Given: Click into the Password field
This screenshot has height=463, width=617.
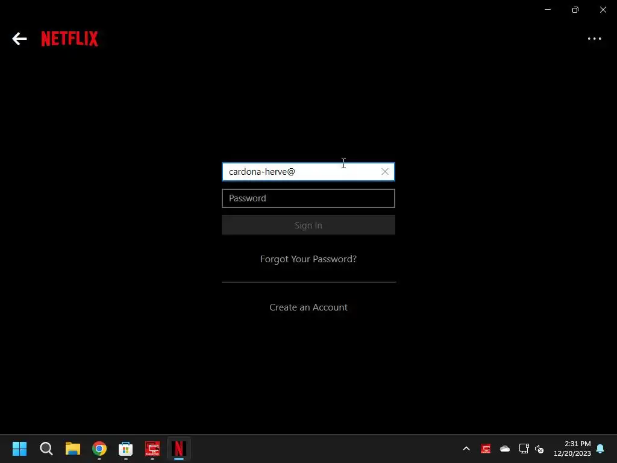Looking at the screenshot, I should point(308,198).
